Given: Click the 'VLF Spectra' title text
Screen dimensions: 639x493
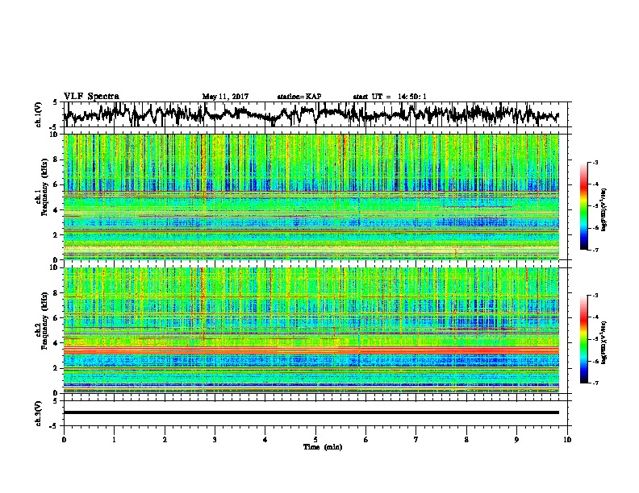Looking at the screenshot, I should coord(91,97).
